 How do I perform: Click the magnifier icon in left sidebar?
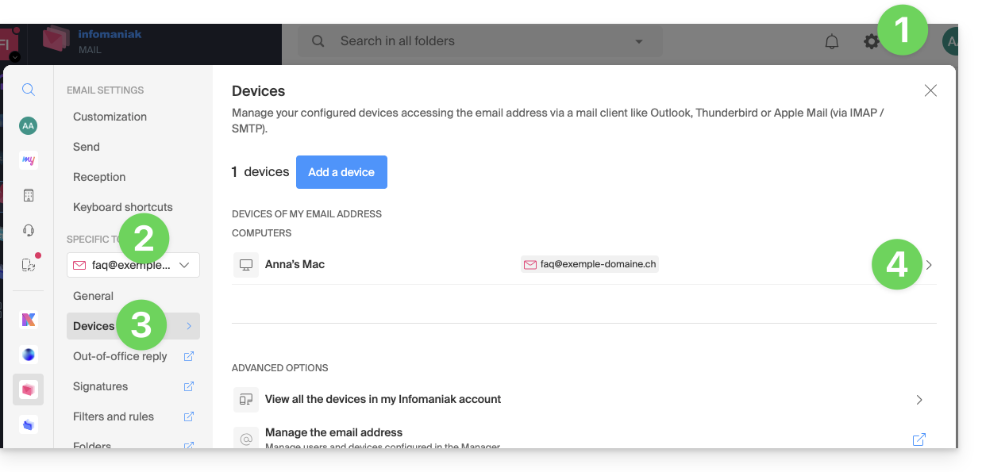click(29, 90)
